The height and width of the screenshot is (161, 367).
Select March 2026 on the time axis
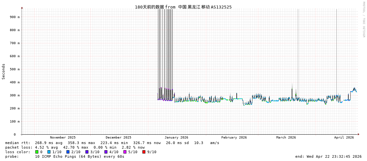pos(286,138)
